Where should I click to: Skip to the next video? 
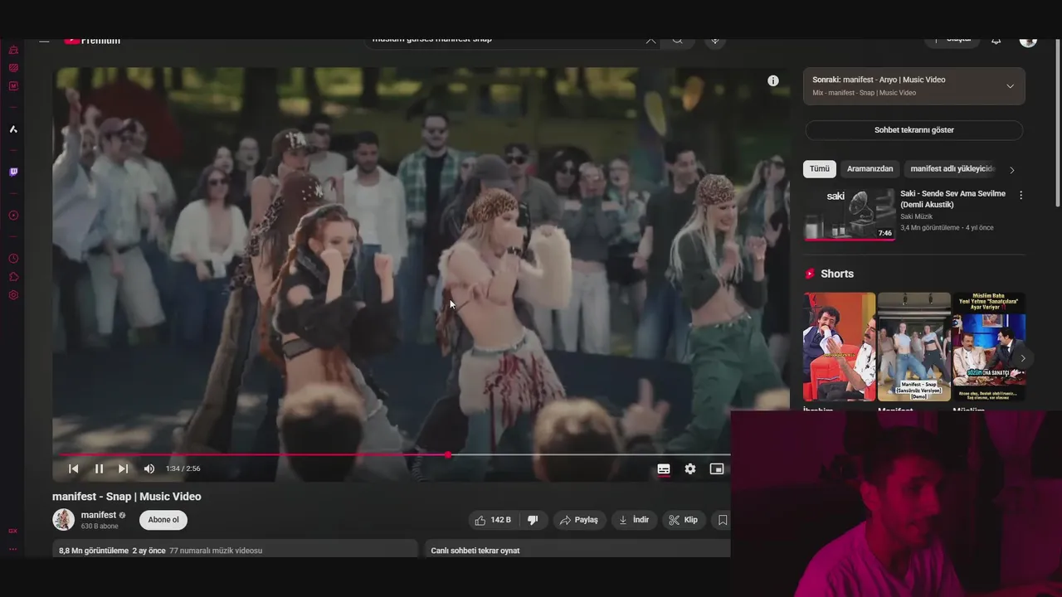(x=123, y=468)
